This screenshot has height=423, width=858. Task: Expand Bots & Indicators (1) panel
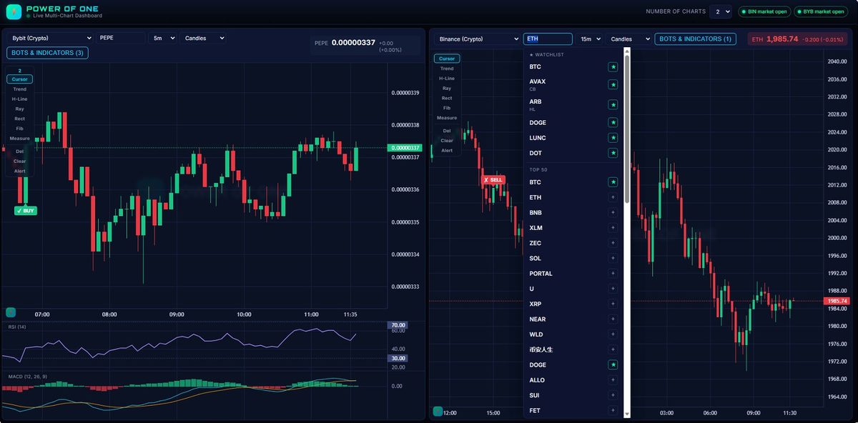pos(695,39)
